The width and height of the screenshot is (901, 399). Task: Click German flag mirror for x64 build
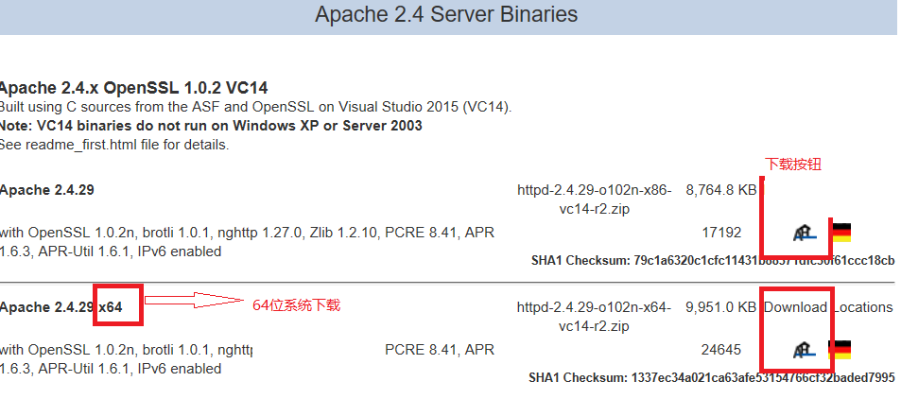[x=840, y=350]
